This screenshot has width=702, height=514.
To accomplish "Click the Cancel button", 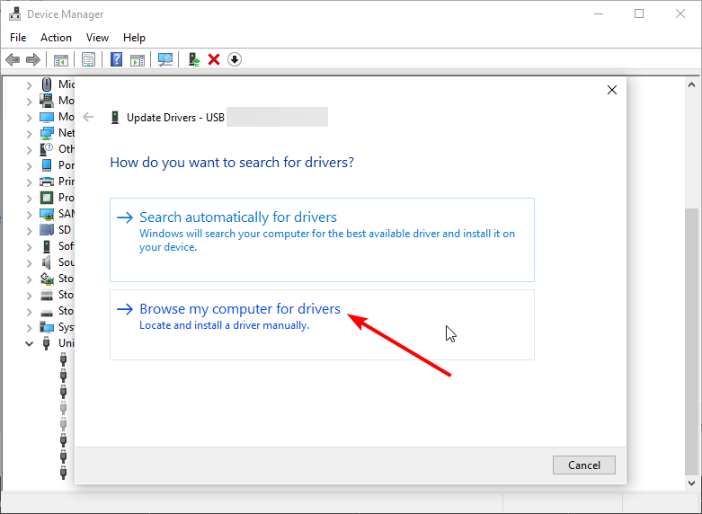I will [584, 465].
